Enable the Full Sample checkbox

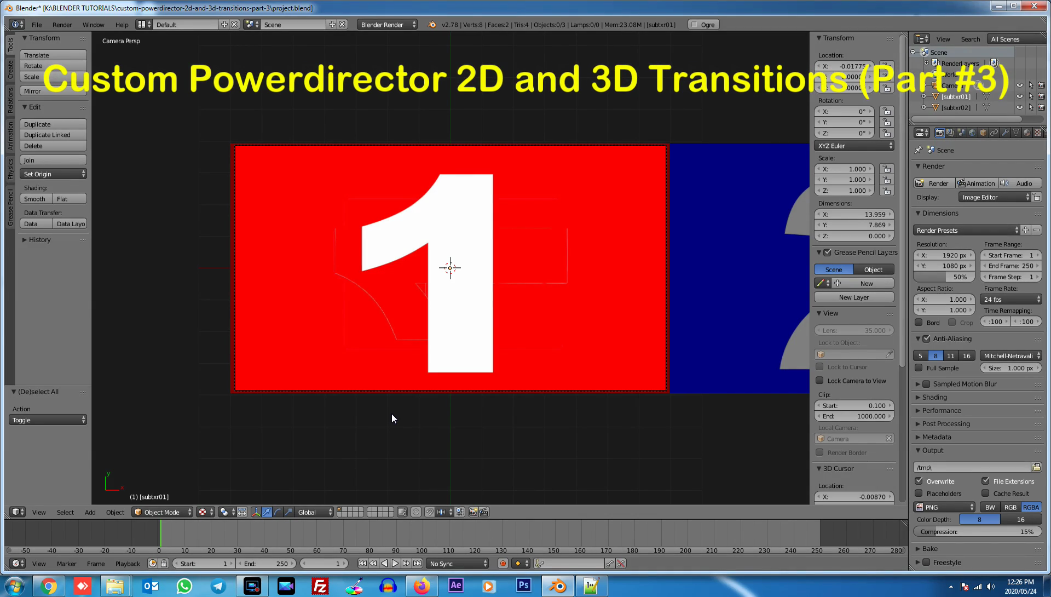tap(919, 368)
